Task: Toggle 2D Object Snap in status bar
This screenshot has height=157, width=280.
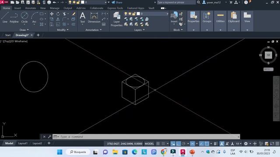Action: pos(206,143)
